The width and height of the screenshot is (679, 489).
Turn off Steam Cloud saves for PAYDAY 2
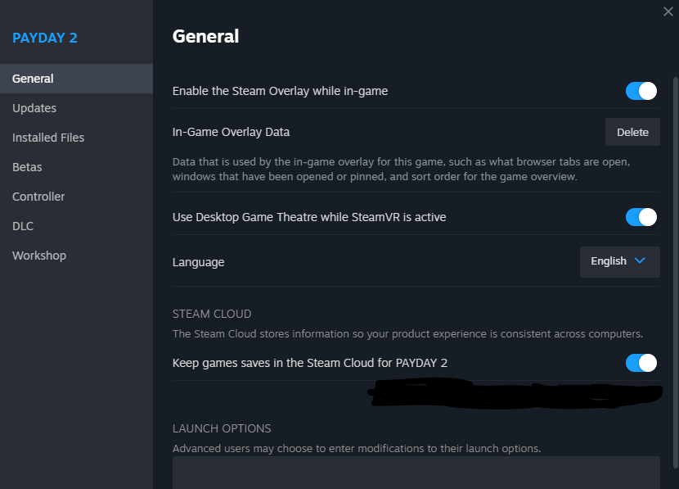641,363
